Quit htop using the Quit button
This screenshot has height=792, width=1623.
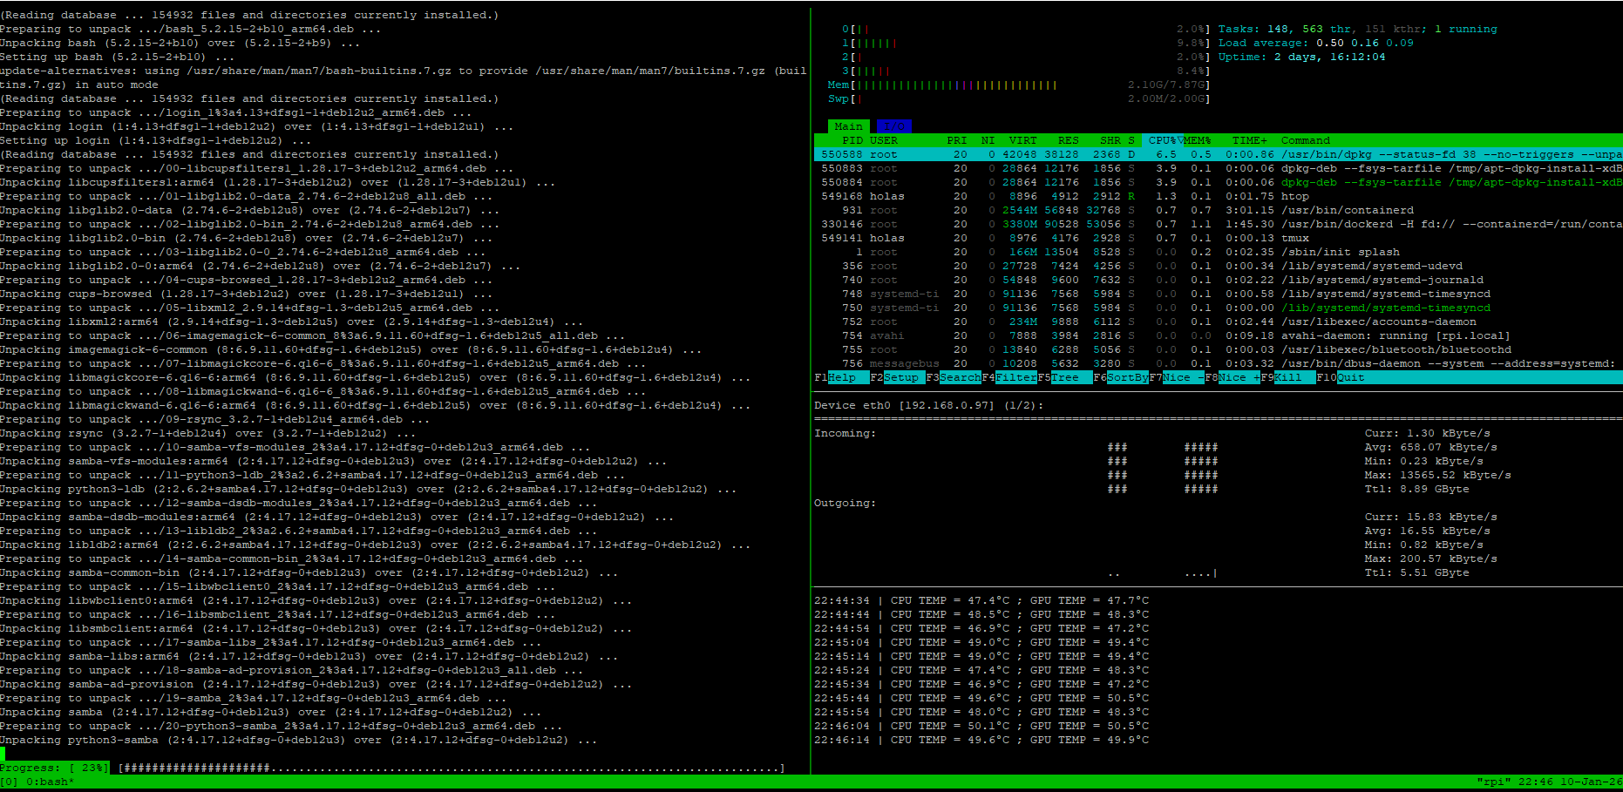(1350, 377)
